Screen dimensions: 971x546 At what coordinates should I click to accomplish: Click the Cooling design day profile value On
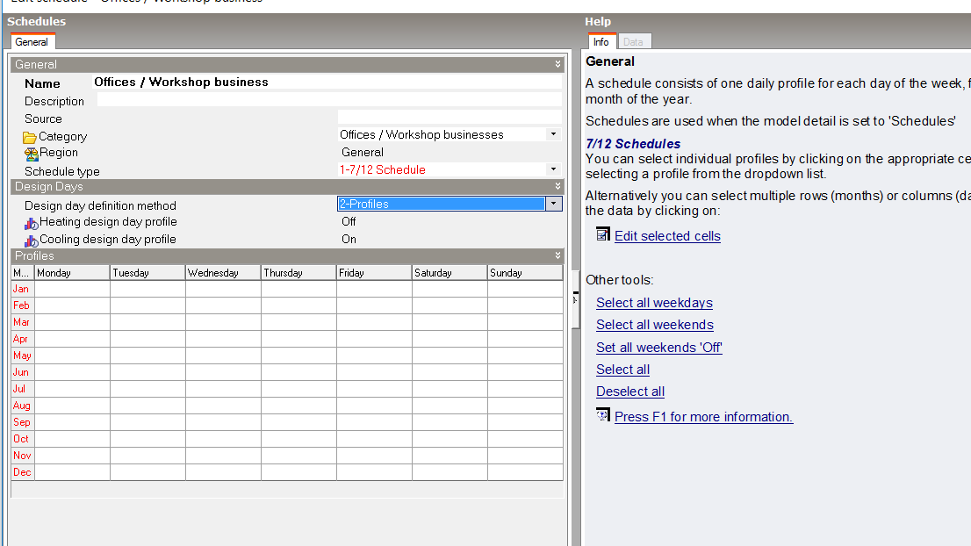tap(349, 239)
